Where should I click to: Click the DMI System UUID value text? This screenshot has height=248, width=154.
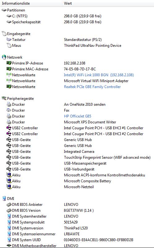98,240
